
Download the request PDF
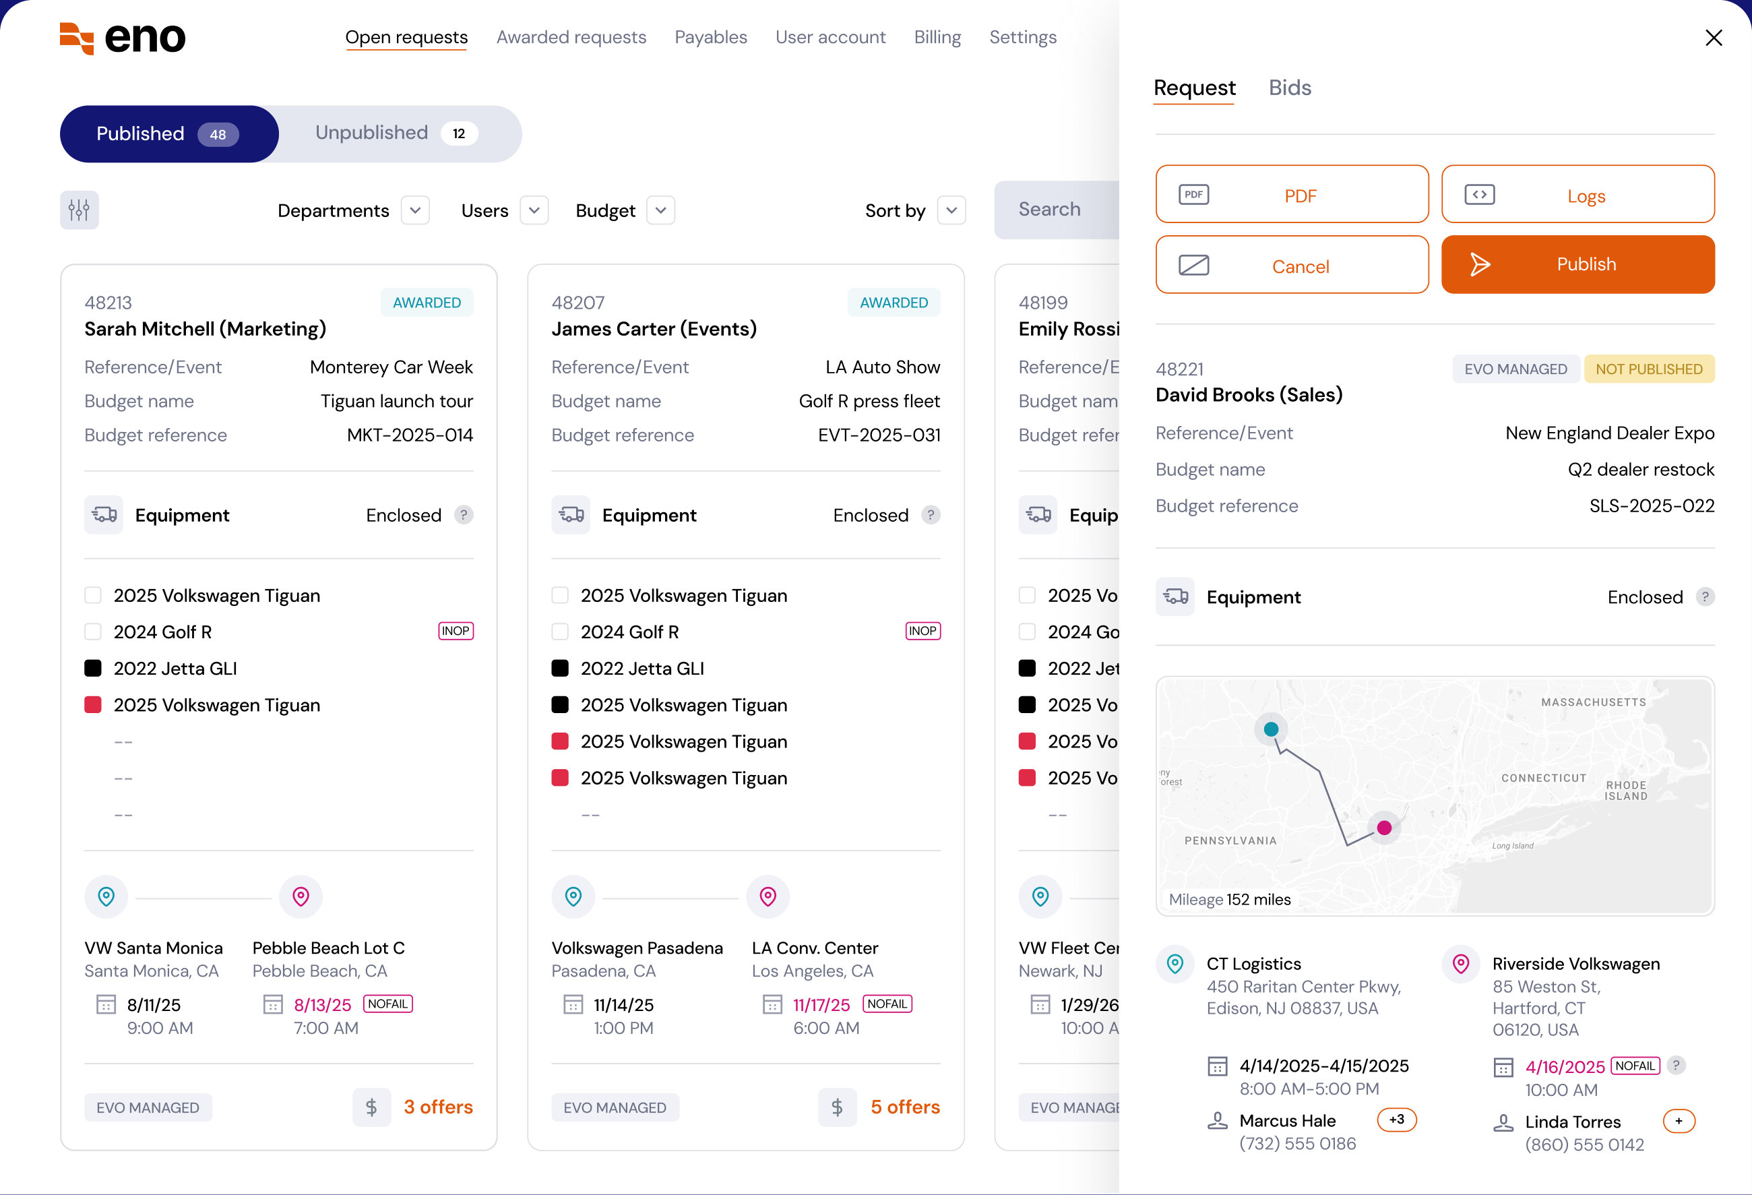coord(1292,193)
